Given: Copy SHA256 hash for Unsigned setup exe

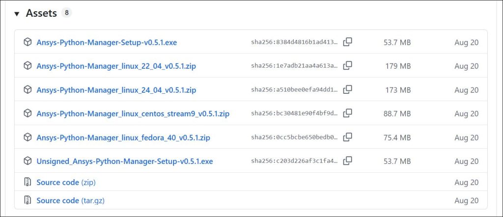Looking at the screenshot, I should 347,161.
